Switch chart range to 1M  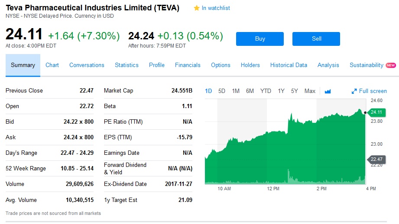click(x=236, y=91)
